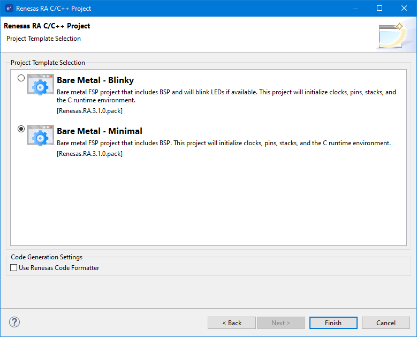This screenshot has height=337, width=417.
Task: Select the Bare Metal - Blinky radio button
Action: point(21,78)
